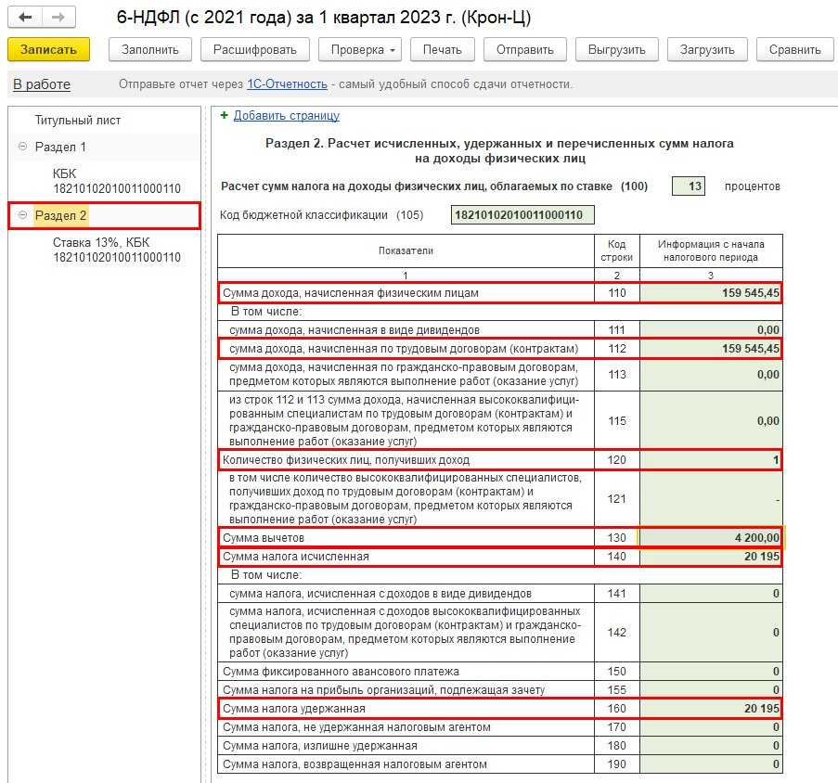The width and height of the screenshot is (838, 783).
Task: Click the Загрузить toolbar button
Action: point(706,49)
